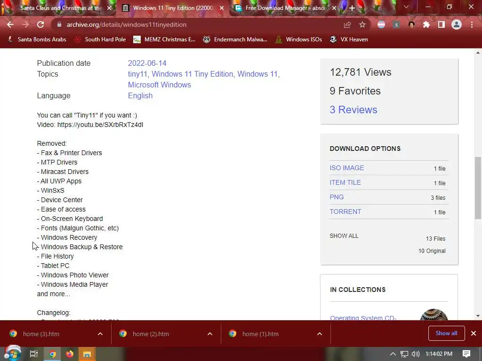Open the PNG download option
The image size is (482, 361).
point(337,197)
